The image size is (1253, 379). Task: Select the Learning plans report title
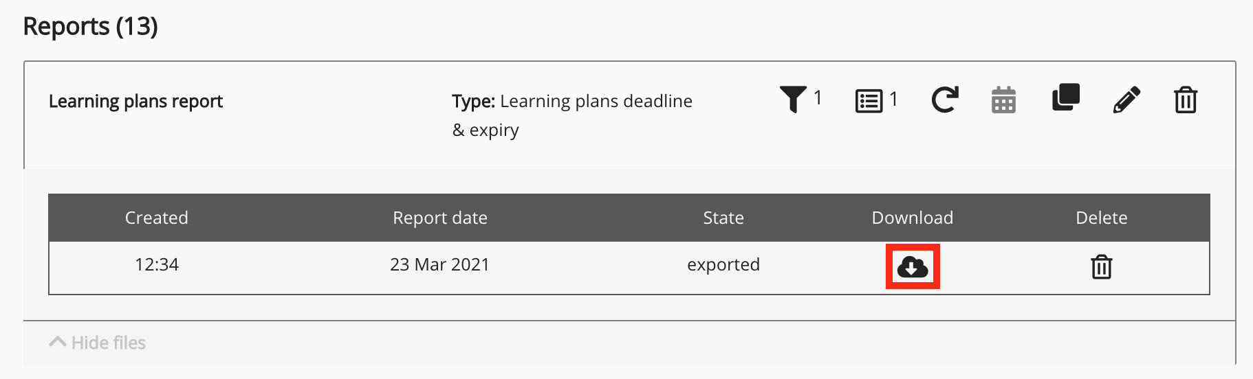[135, 101]
